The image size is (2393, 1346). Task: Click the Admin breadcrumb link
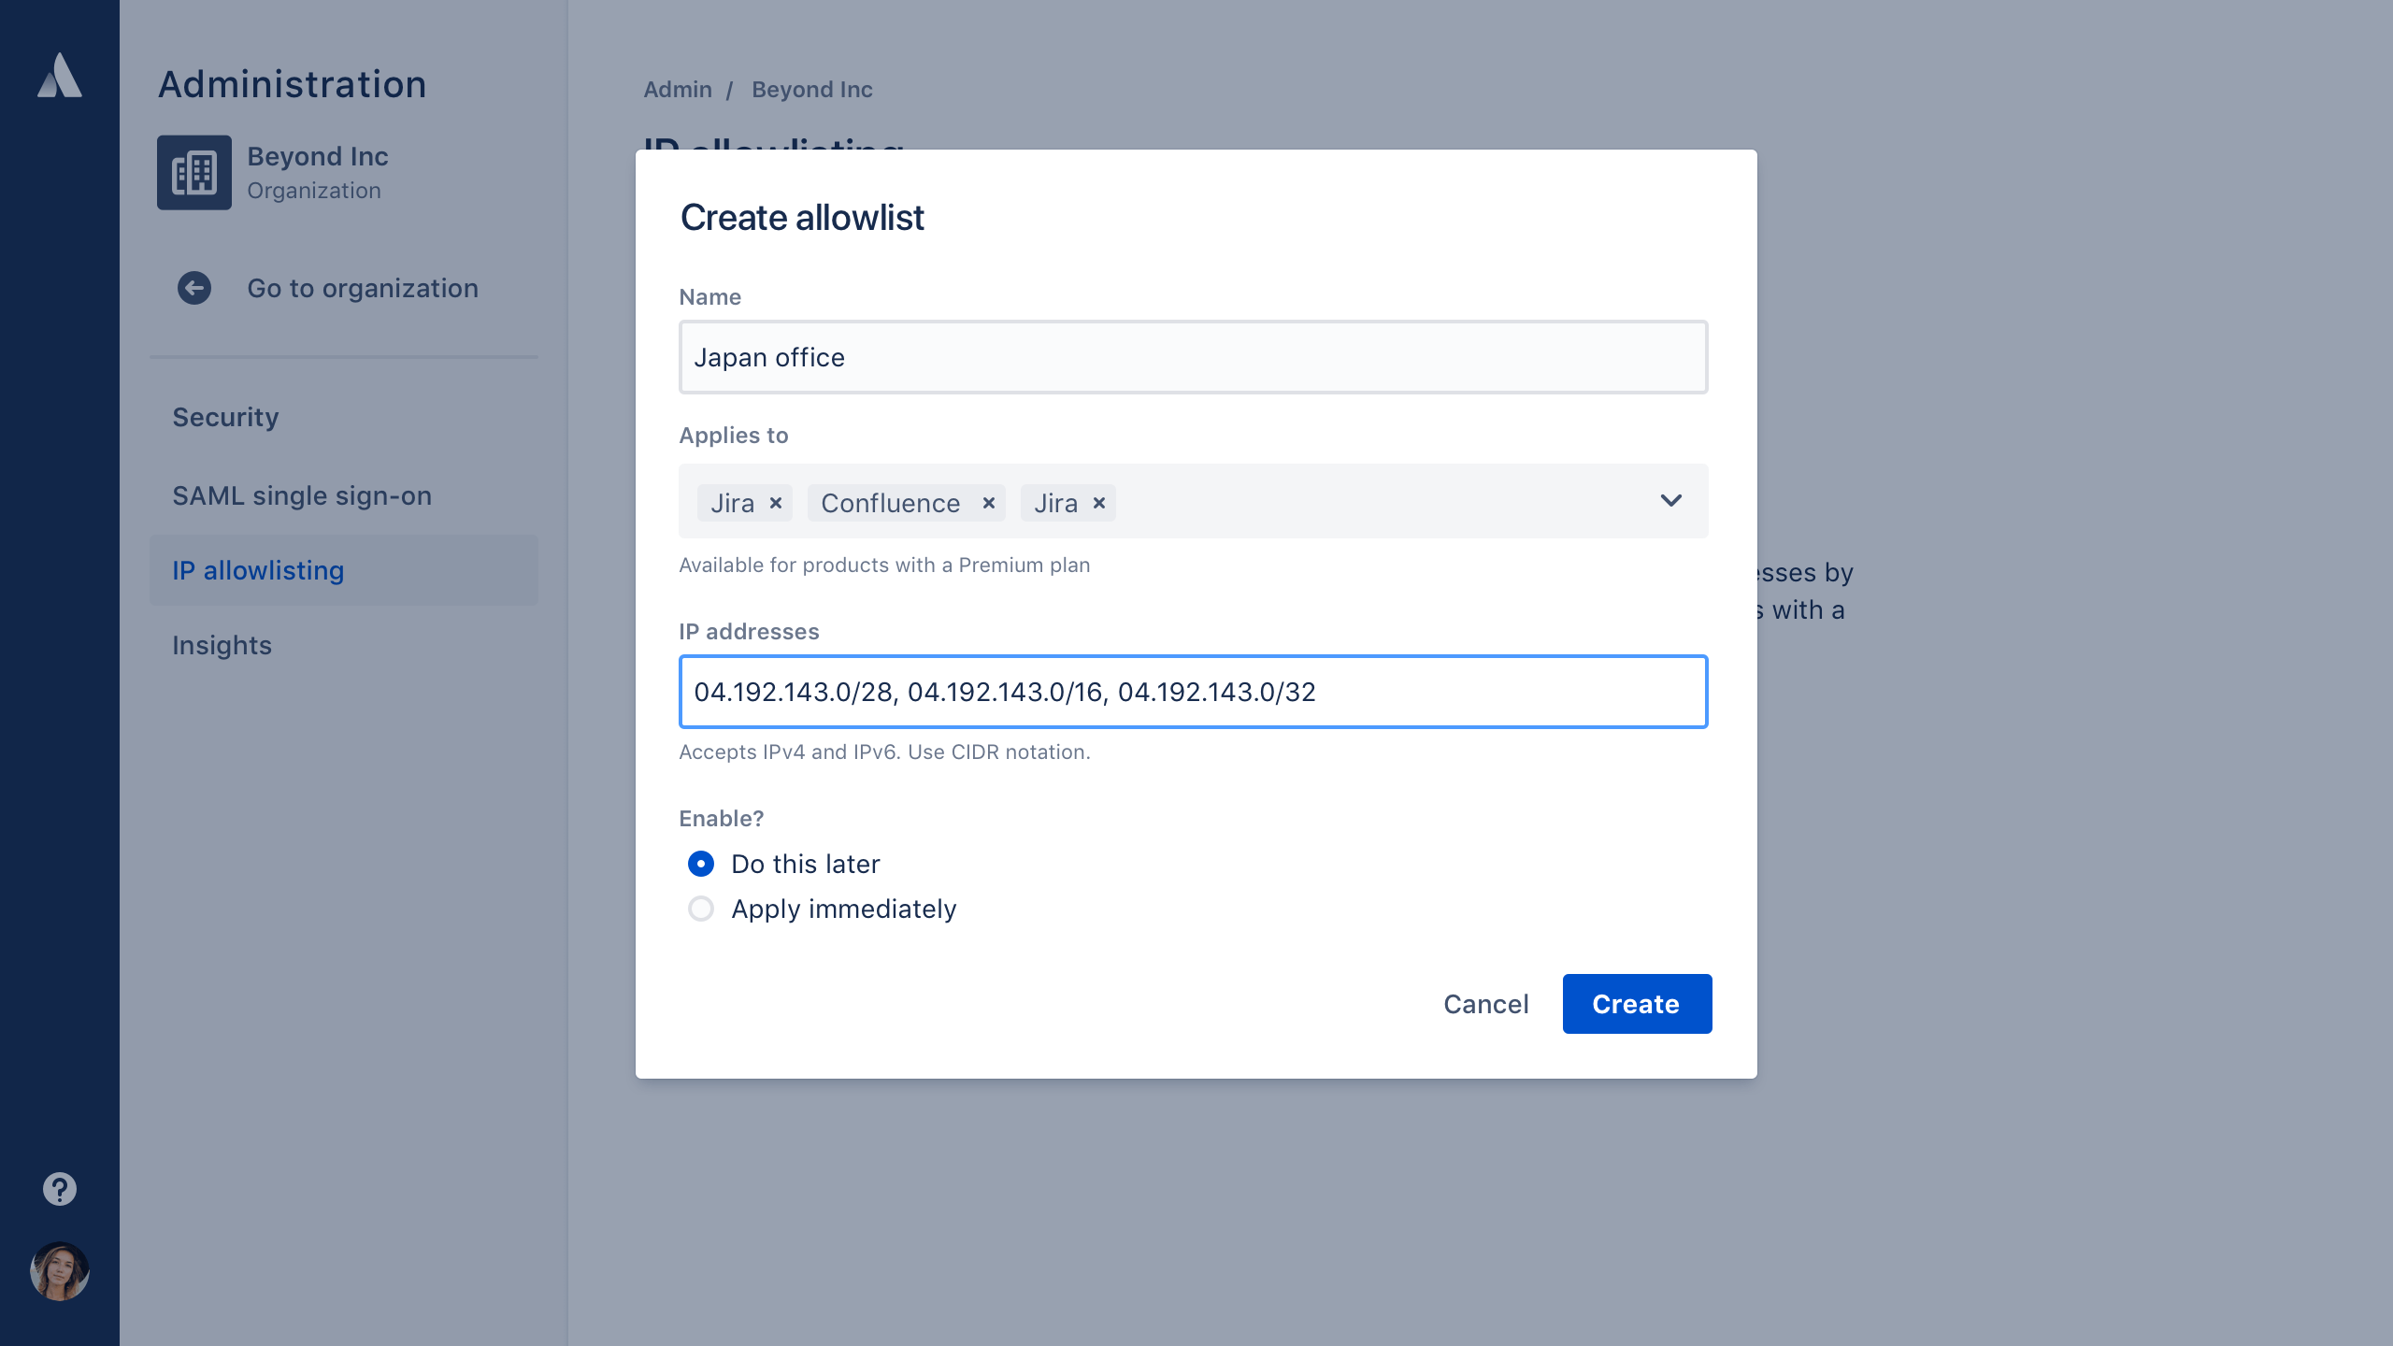[x=677, y=89]
